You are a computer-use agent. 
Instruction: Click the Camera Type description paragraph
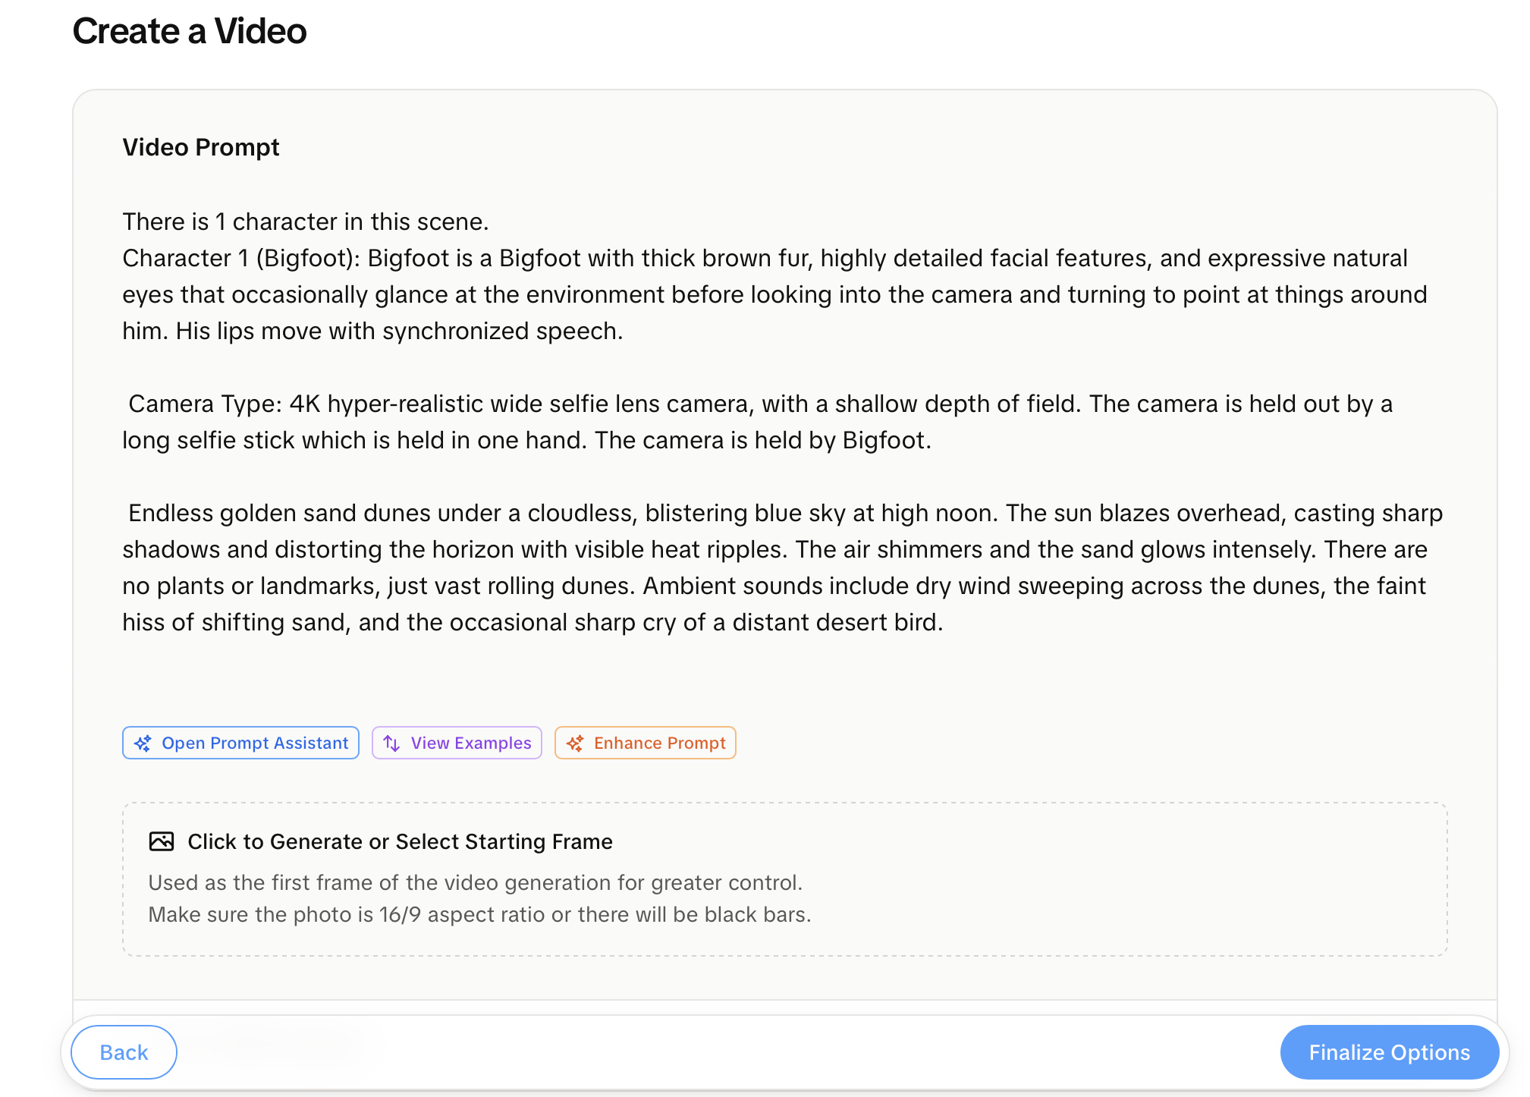[759, 422]
